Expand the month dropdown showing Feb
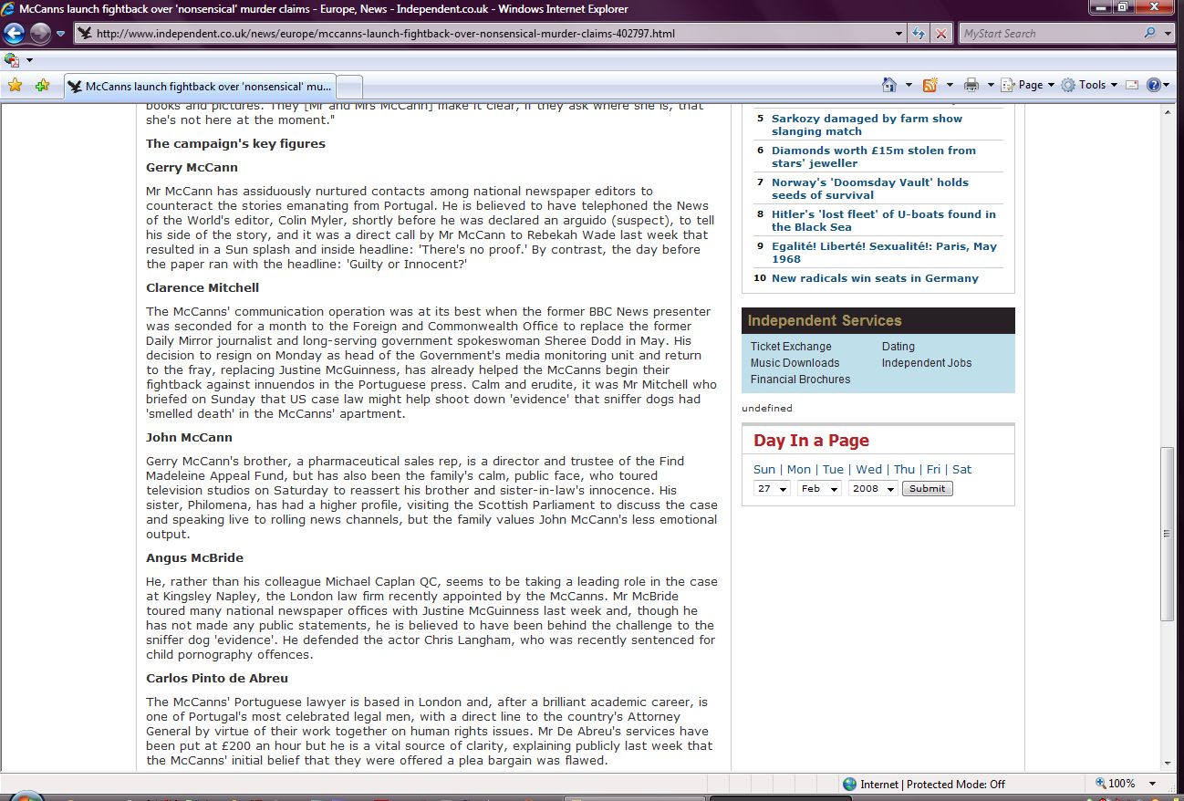Screen dimensions: 1184x801 pyautogui.click(x=818, y=489)
